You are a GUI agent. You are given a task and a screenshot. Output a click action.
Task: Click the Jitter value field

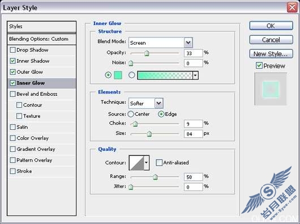coord(193,187)
